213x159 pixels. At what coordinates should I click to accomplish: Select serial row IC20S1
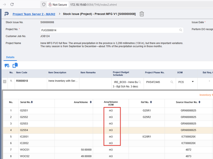click(108, 137)
